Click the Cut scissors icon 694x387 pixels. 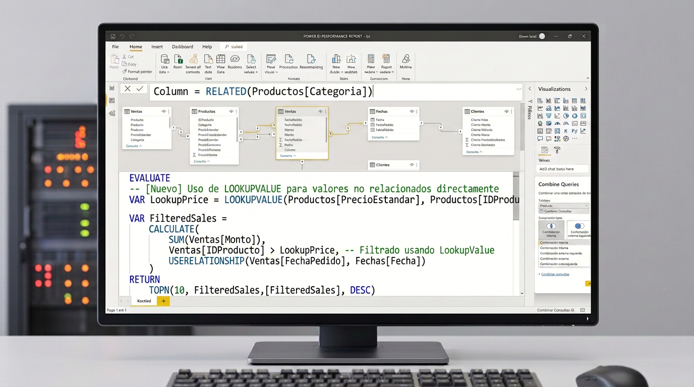(125, 57)
